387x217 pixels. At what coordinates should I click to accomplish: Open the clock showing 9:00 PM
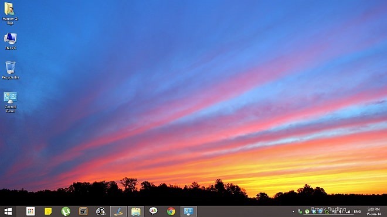coord(374,212)
